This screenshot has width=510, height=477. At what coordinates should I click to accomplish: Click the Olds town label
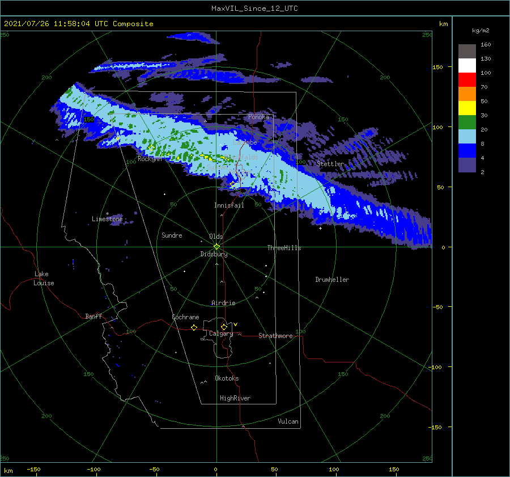point(216,237)
